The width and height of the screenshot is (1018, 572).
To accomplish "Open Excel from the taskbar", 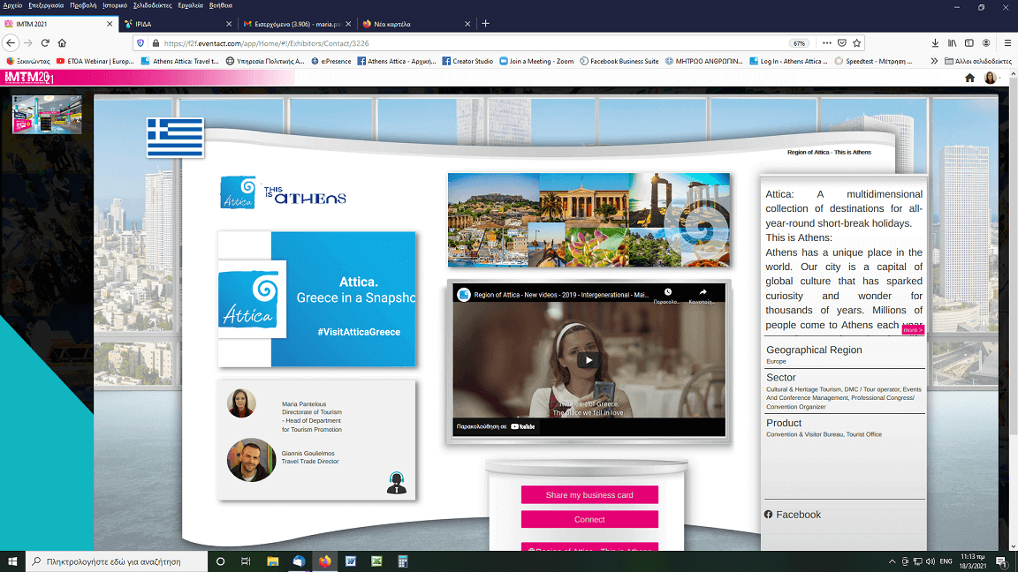I will tap(376, 561).
